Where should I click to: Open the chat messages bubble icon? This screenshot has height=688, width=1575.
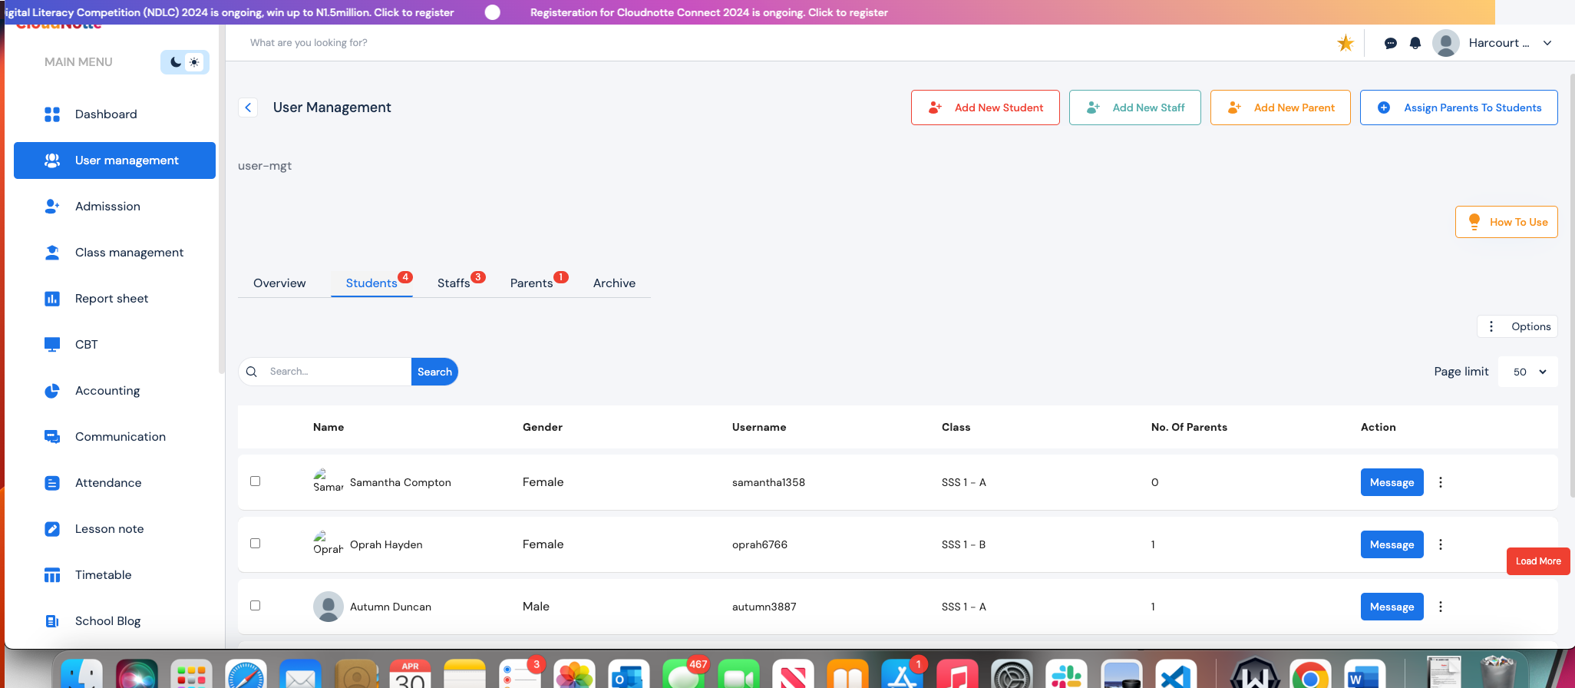click(x=1390, y=43)
